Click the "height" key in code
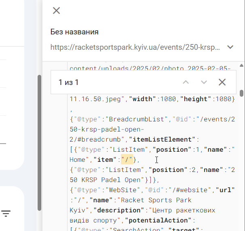Image resolution: width=245 pixels, height=231 pixels. click(x=195, y=99)
